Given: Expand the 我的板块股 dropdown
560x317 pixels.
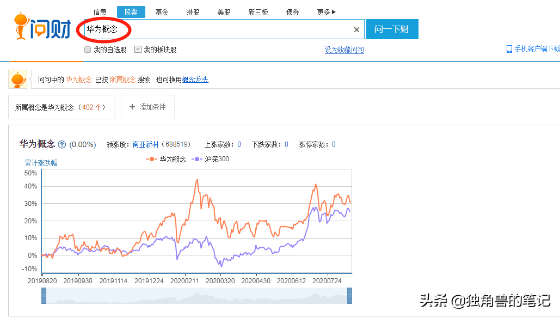Looking at the screenshot, I should tap(138, 50).
